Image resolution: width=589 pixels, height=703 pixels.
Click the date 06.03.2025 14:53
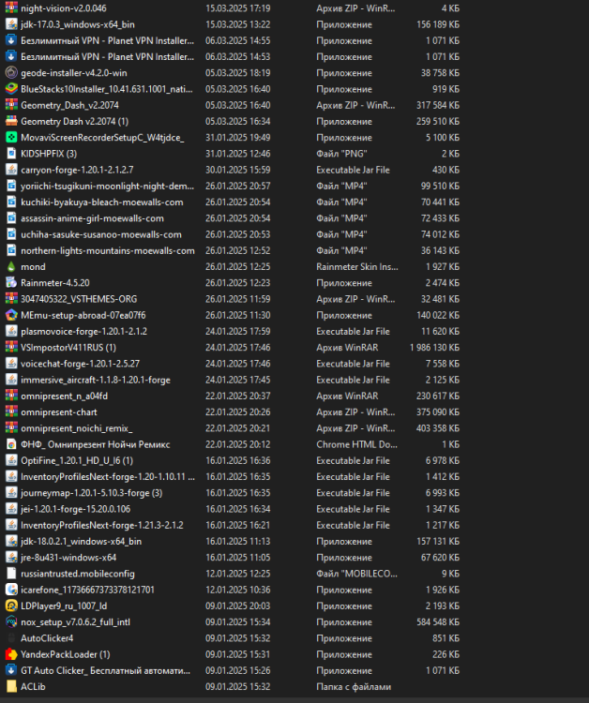point(237,56)
